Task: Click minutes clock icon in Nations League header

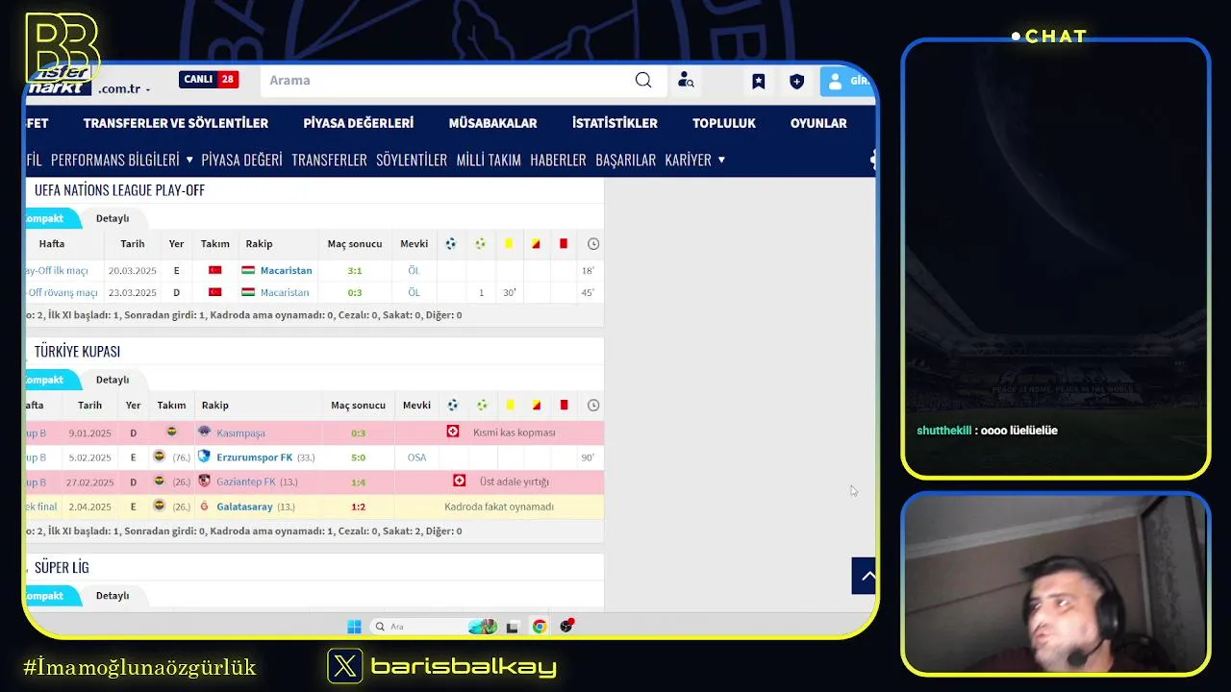Action: tap(593, 244)
